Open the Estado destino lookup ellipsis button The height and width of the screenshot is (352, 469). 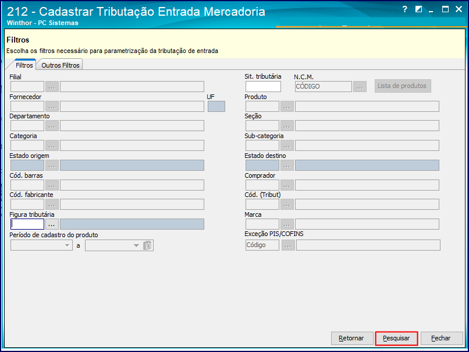click(287, 166)
